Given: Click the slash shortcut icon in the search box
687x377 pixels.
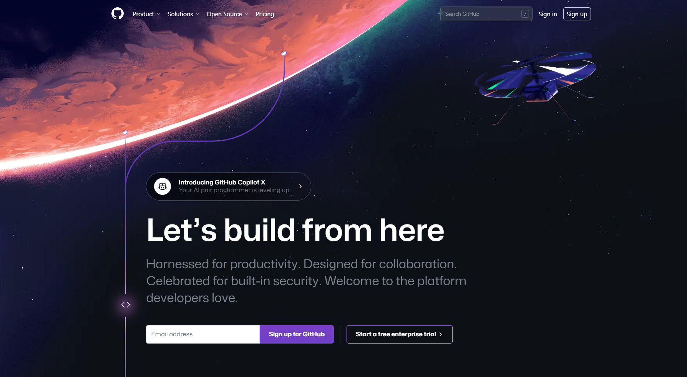Looking at the screenshot, I should click(525, 14).
